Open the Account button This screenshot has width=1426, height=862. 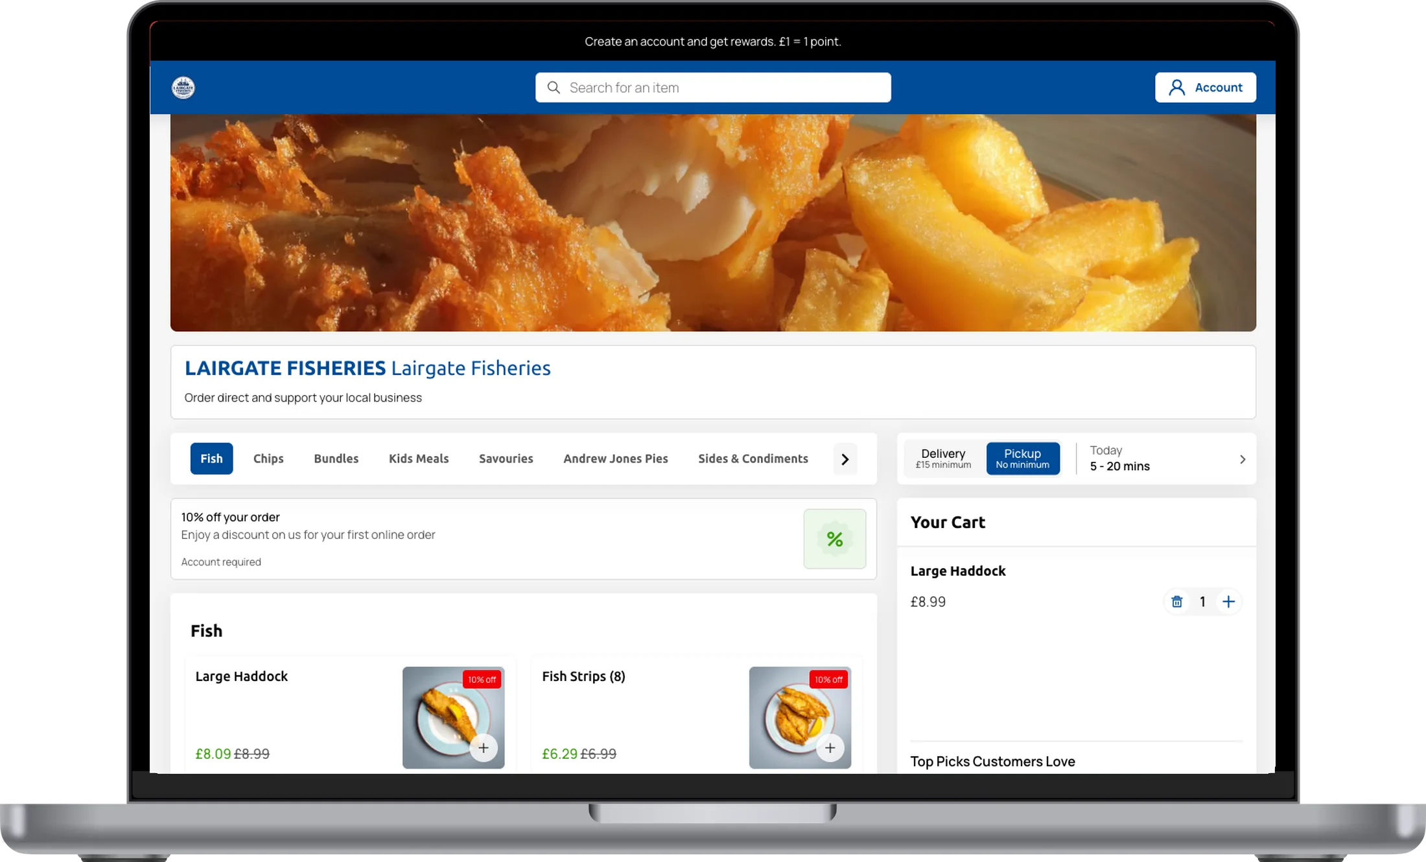point(1206,88)
